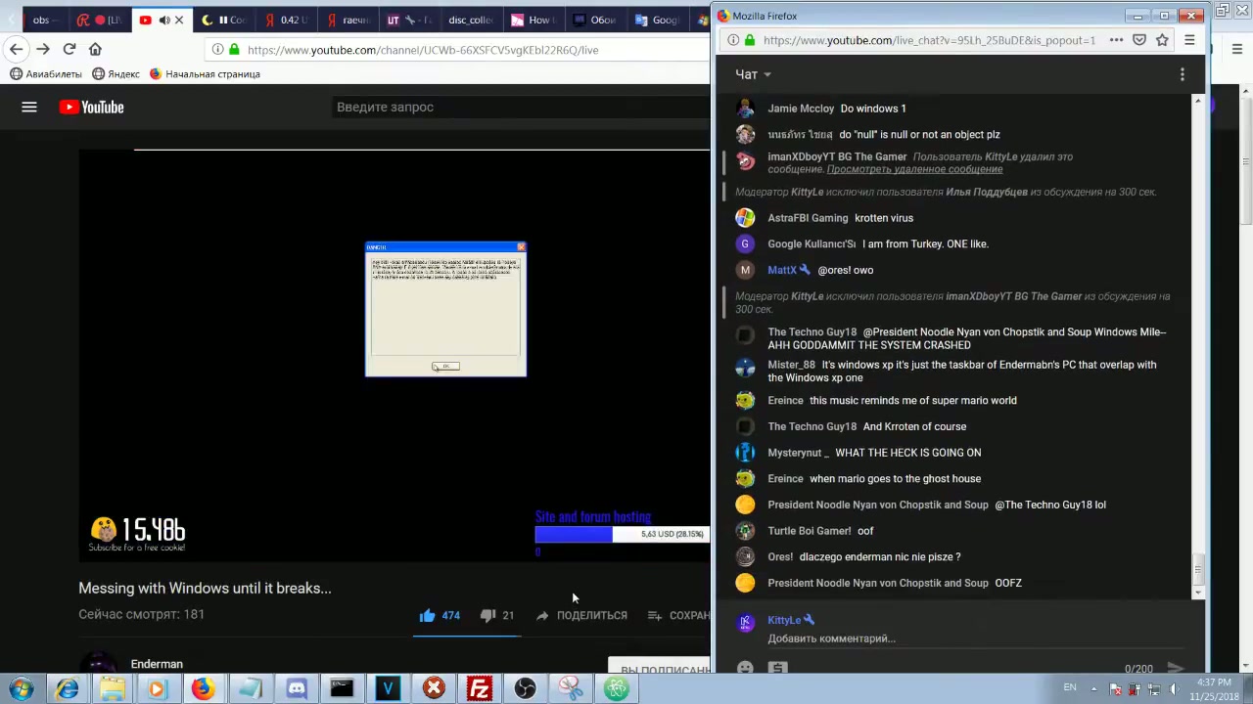Open the Чат dropdown
Image resolution: width=1253 pixels, height=704 pixels.
click(x=752, y=74)
